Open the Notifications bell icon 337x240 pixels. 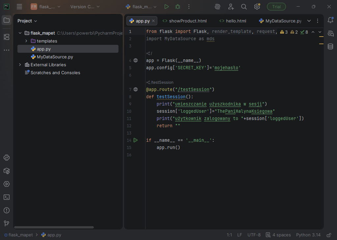click(x=330, y=20)
